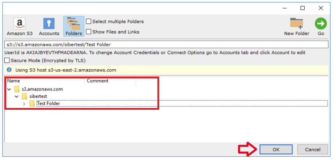Screen dimensions: 334x161
Task: Switch to the Accounts tab
Action: [x=49, y=24]
